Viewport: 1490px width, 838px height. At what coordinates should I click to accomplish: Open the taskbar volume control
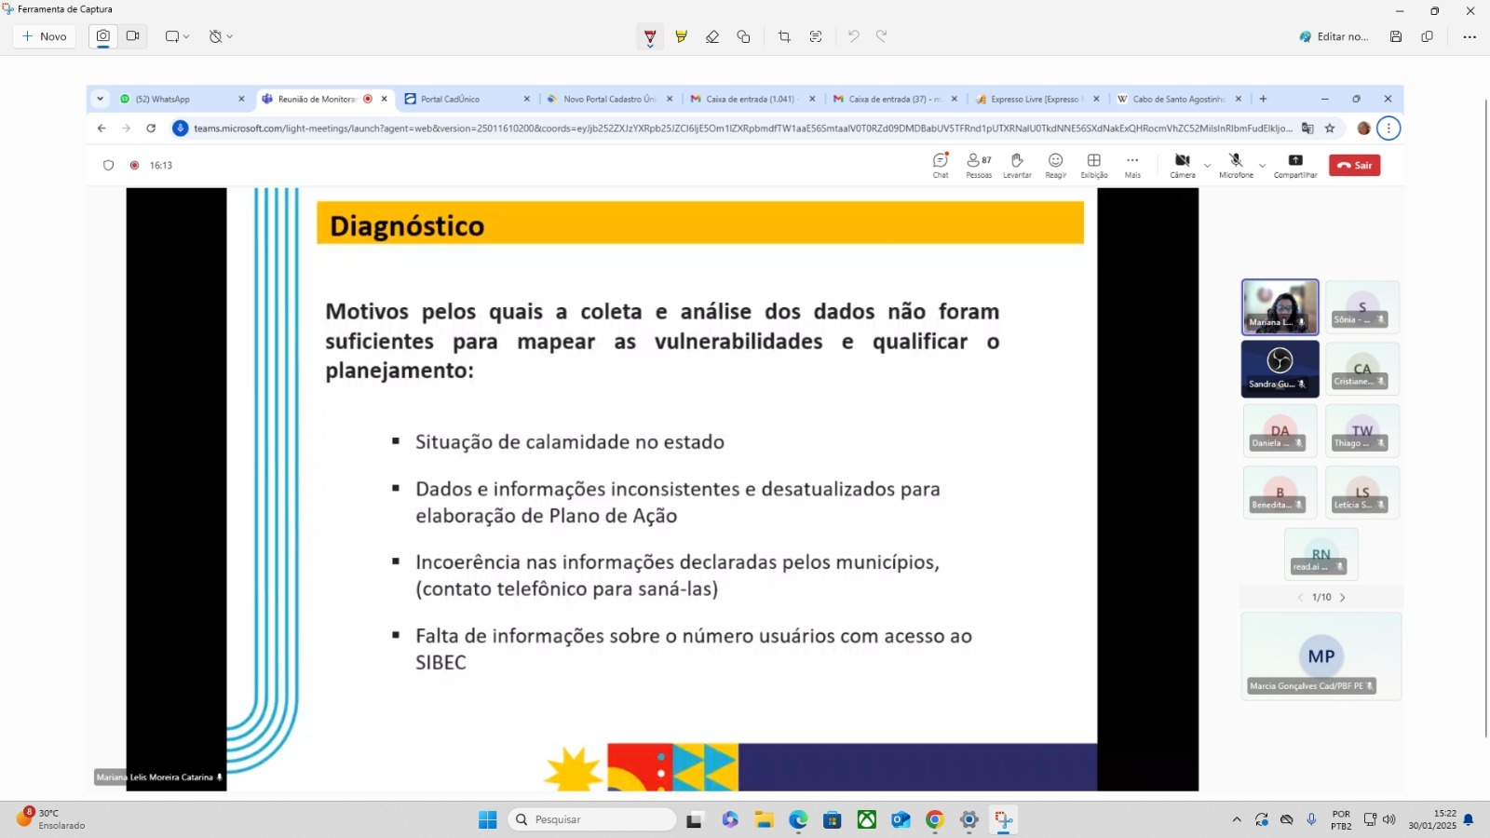pyautogui.click(x=1389, y=819)
